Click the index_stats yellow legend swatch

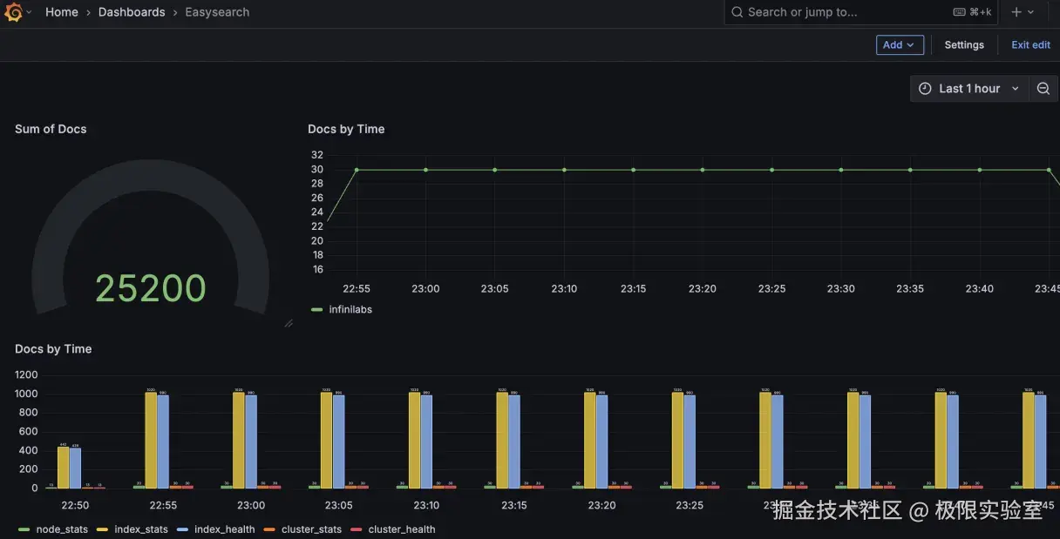[102, 529]
